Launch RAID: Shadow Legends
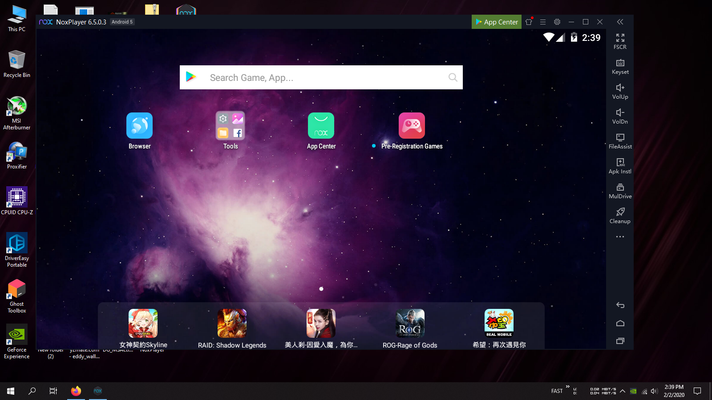 [232, 329]
